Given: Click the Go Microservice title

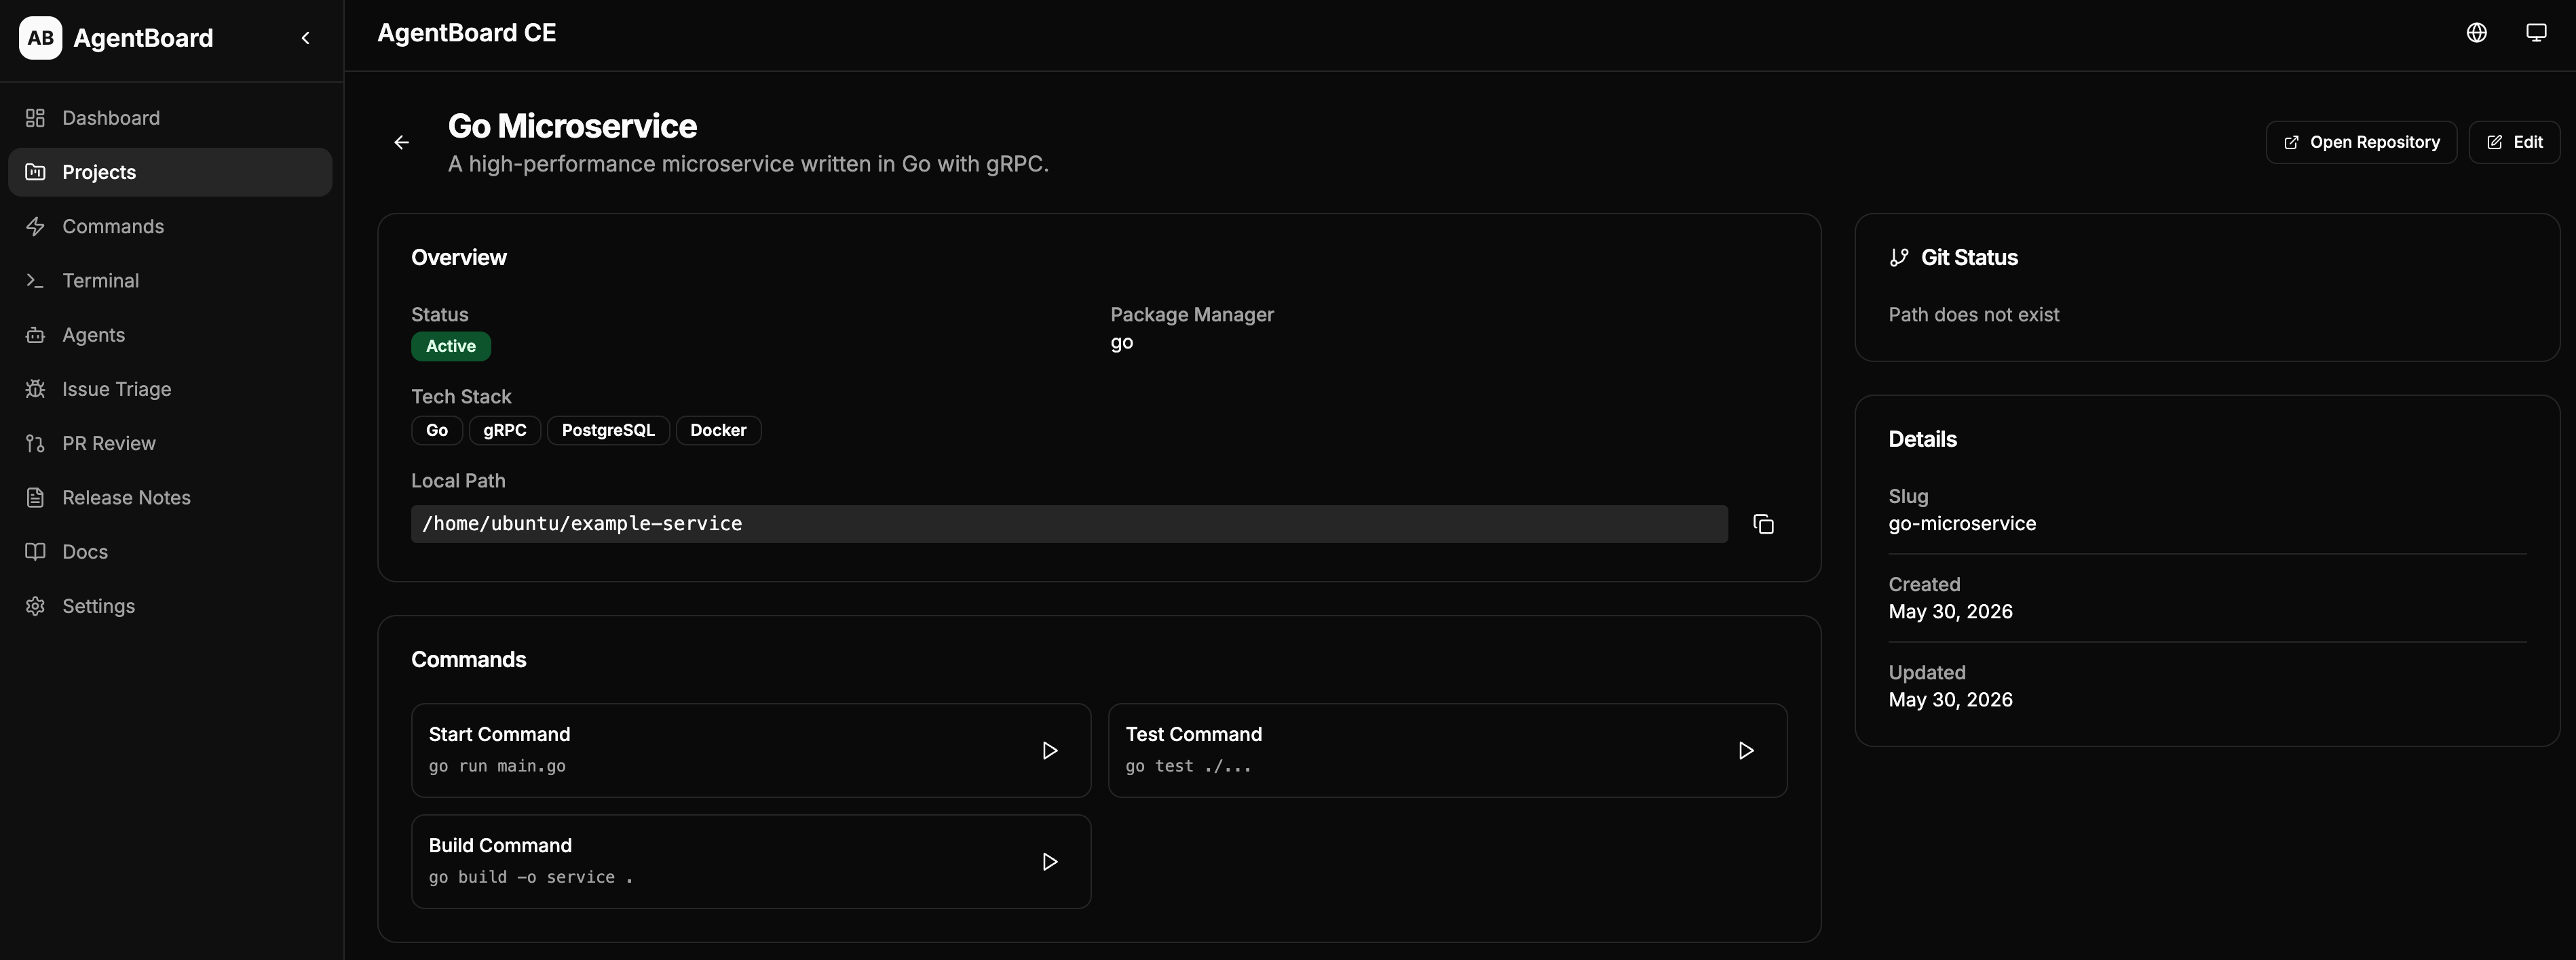Looking at the screenshot, I should point(572,126).
